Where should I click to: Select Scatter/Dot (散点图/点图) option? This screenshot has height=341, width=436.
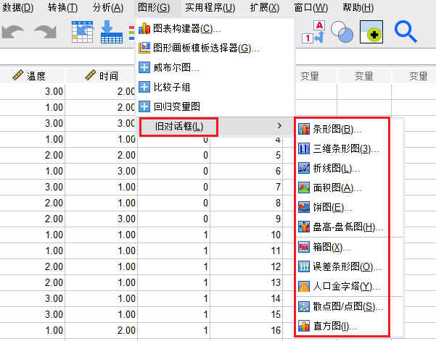(343, 306)
